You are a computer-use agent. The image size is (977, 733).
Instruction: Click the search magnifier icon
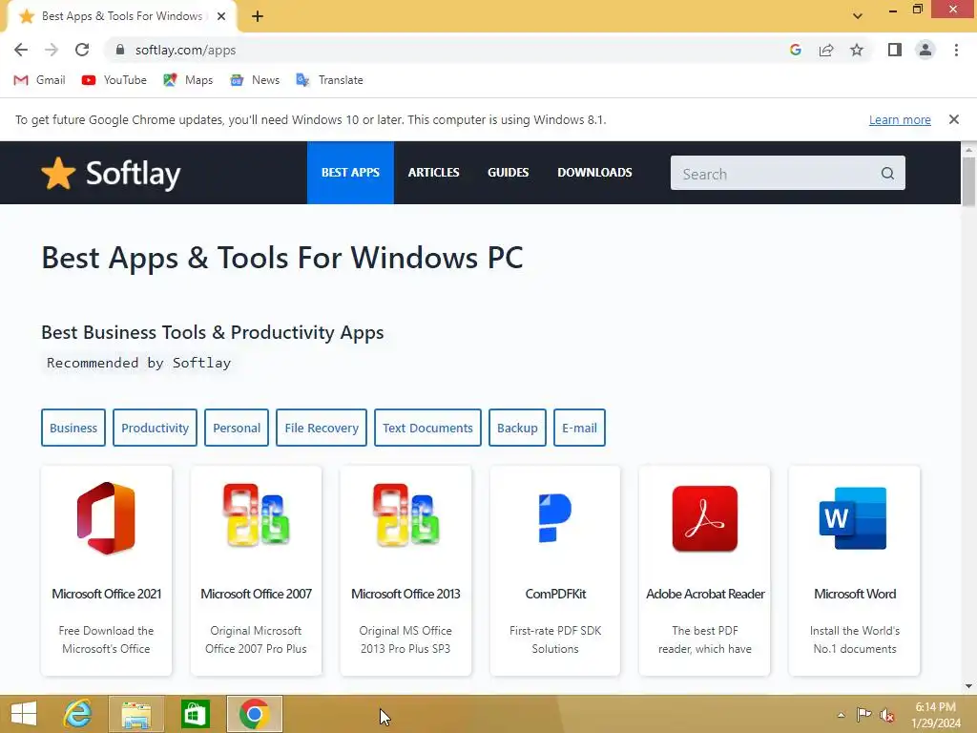point(887,174)
